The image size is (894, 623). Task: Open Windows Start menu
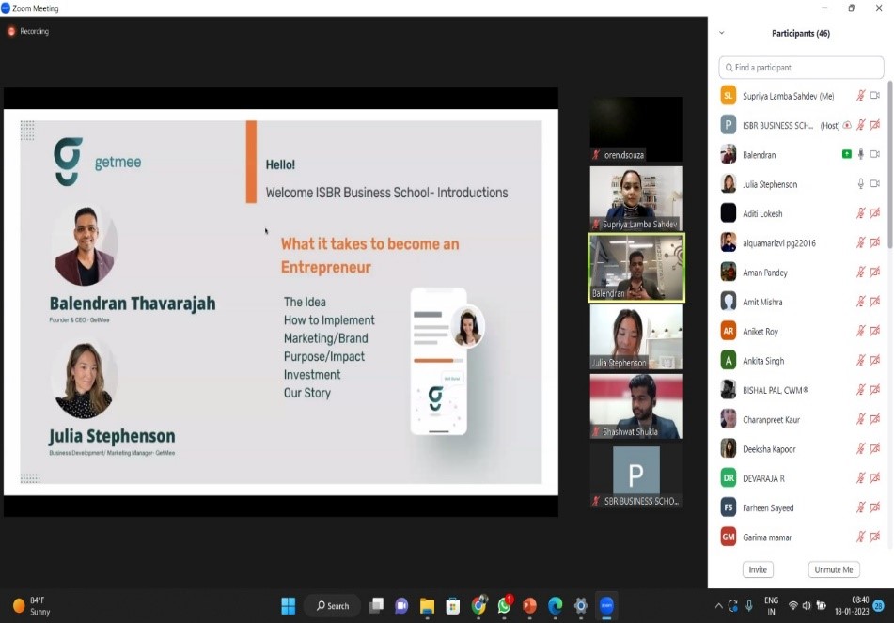pyautogui.click(x=289, y=606)
